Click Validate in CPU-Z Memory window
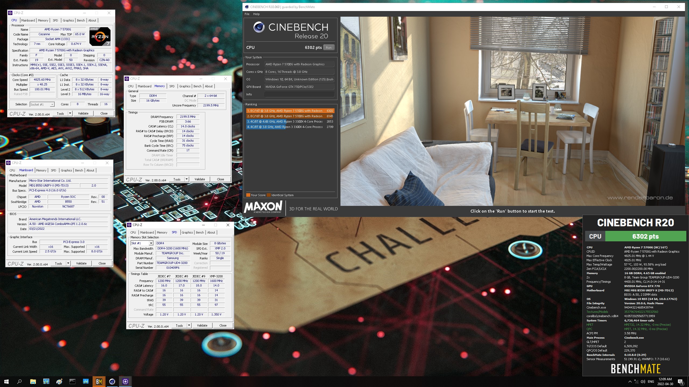The image size is (689, 387). 200,179
